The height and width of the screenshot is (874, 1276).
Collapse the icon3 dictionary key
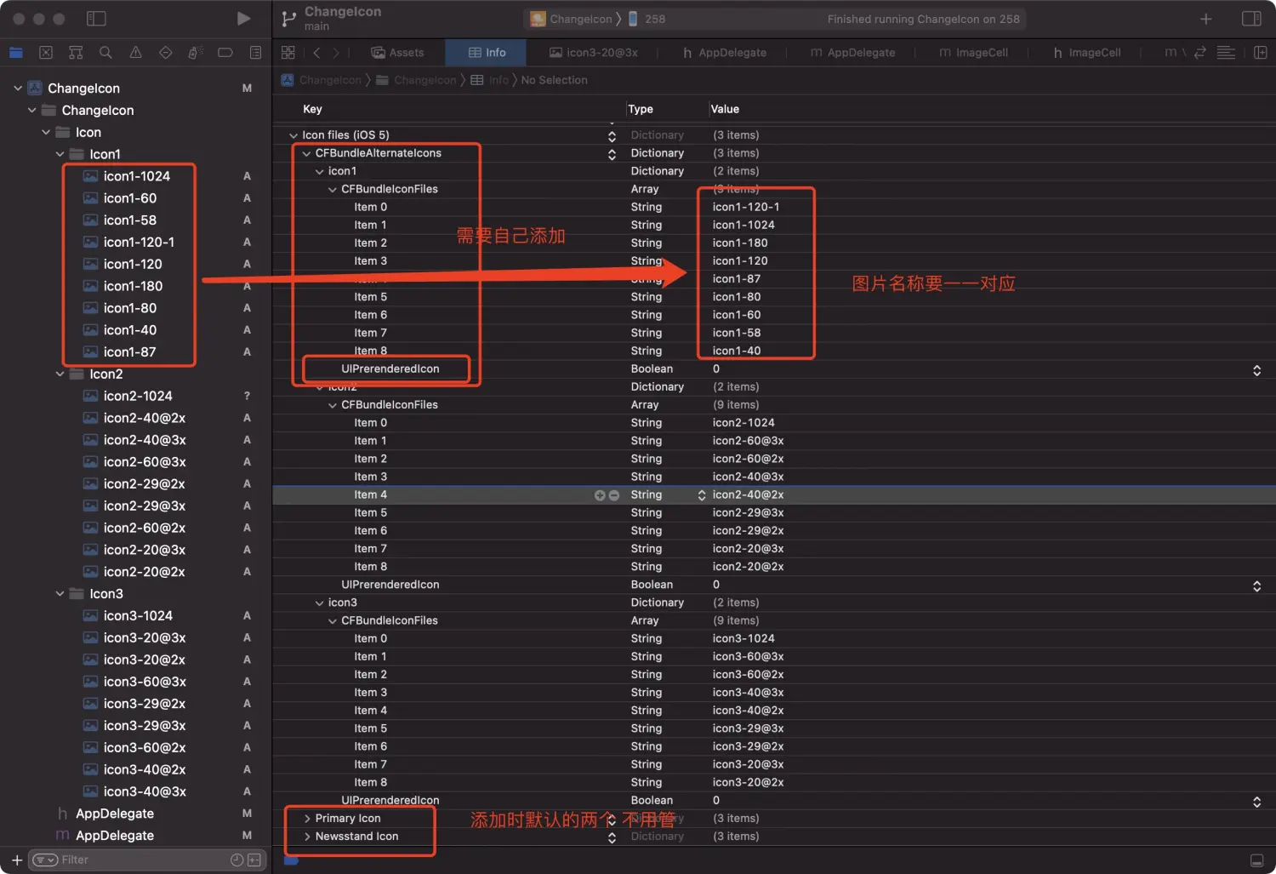(320, 603)
